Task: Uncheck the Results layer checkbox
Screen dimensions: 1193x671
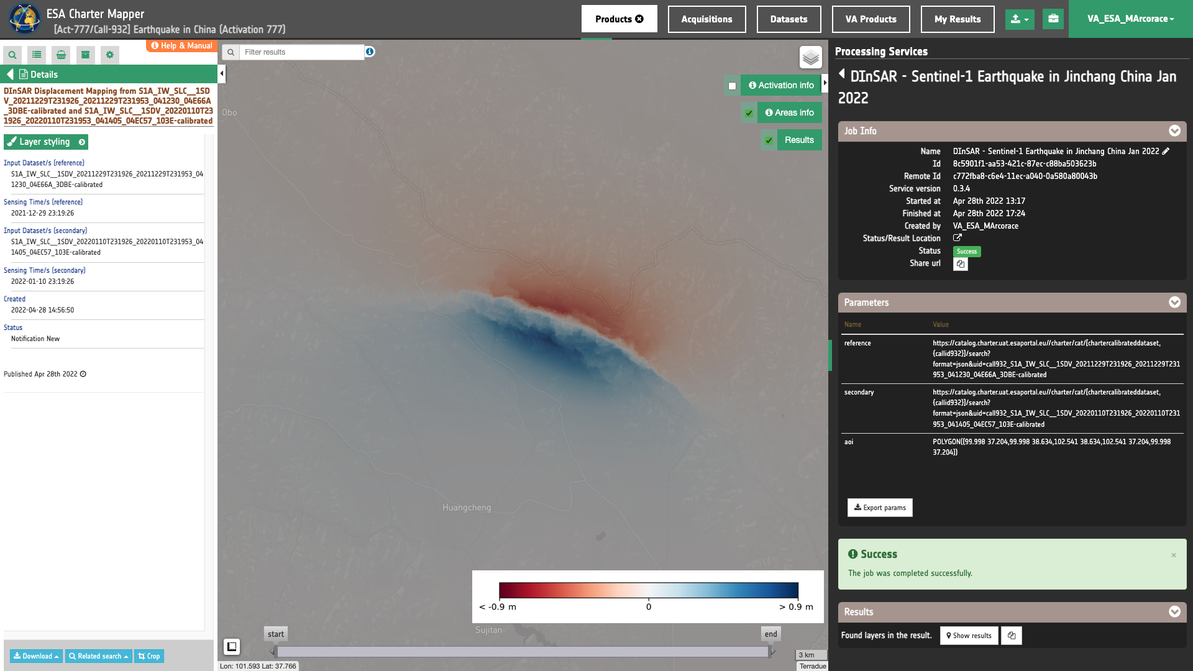Action: [769, 140]
